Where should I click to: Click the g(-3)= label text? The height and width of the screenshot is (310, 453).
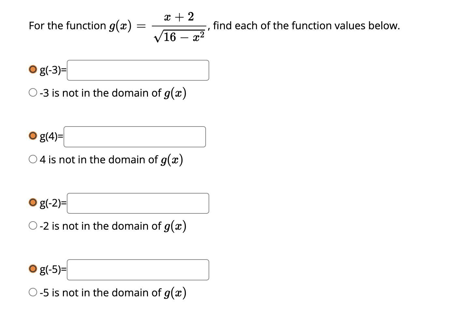coord(52,70)
